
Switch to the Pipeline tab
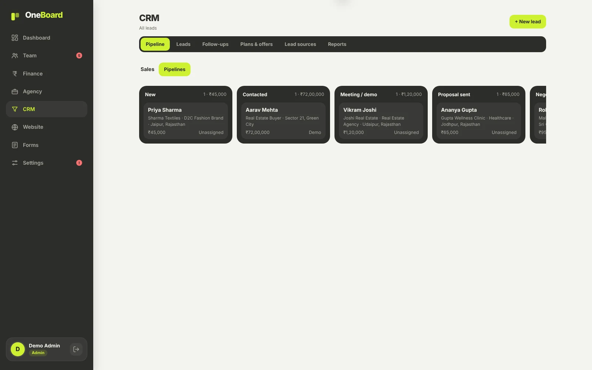(x=155, y=44)
